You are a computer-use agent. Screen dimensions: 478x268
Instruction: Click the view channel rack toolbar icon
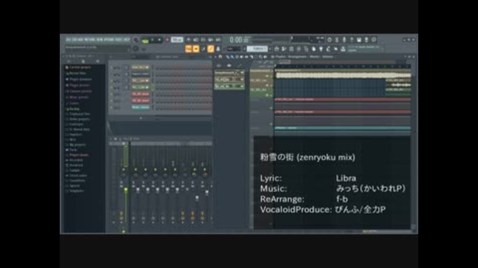point(291,49)
